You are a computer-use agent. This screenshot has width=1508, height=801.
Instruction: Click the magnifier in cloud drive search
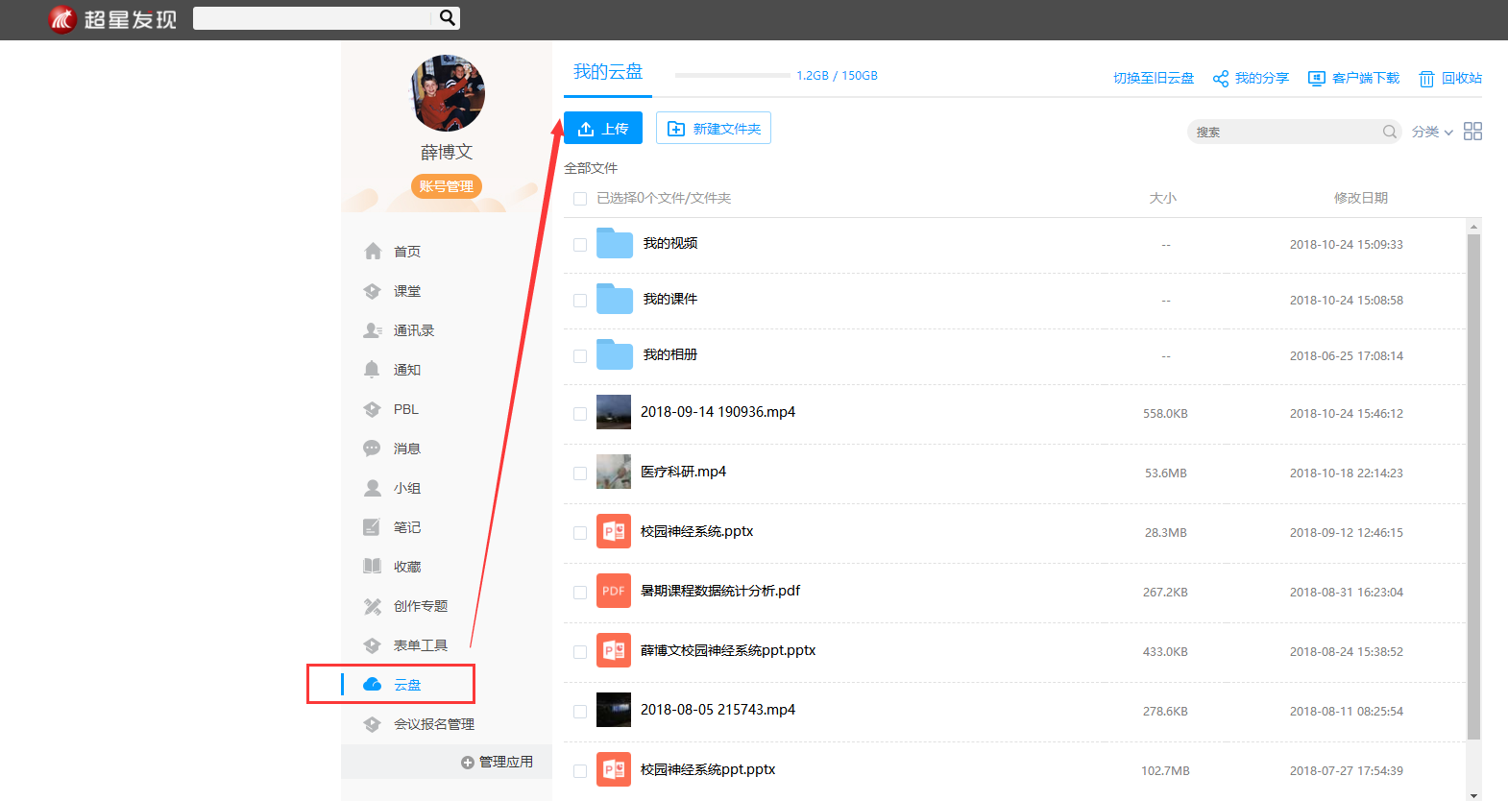(x=1390, y=132)
